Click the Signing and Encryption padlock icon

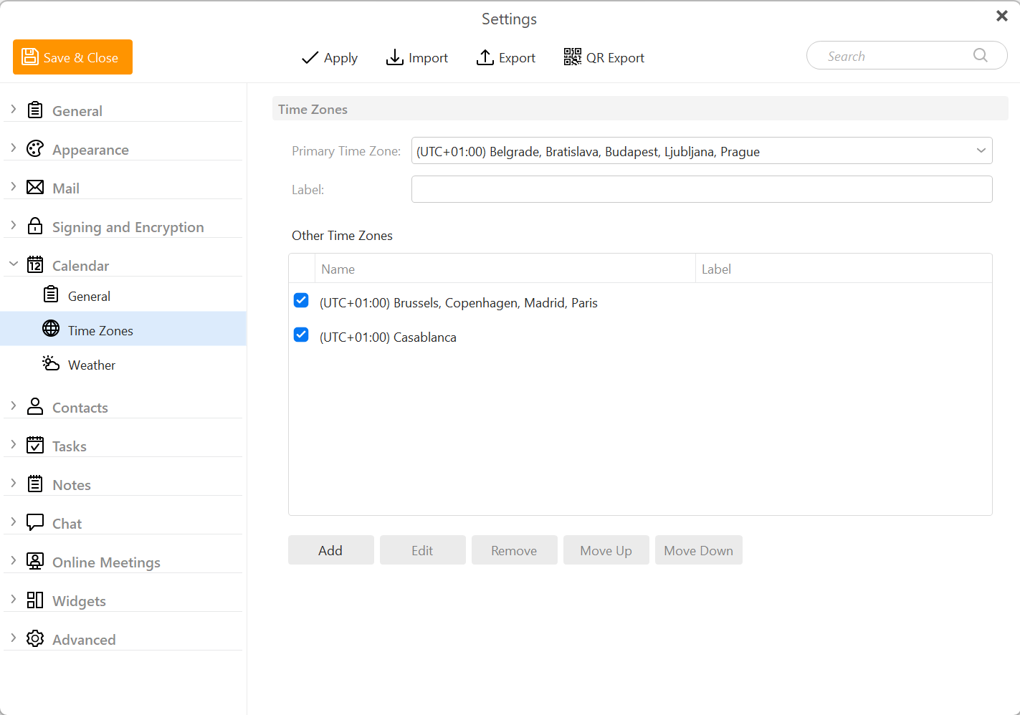[35, 226]
